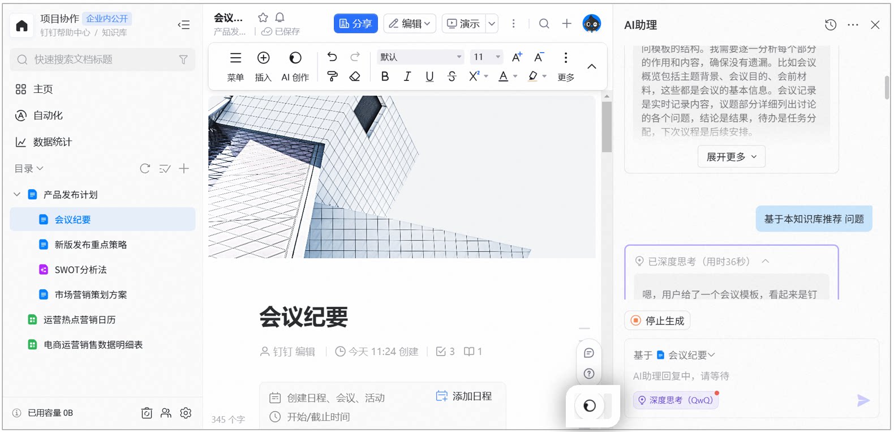This screenshot has width=894, height=432.
Task: Click the 快速搜索文档标题 search field
Action: 102,59
